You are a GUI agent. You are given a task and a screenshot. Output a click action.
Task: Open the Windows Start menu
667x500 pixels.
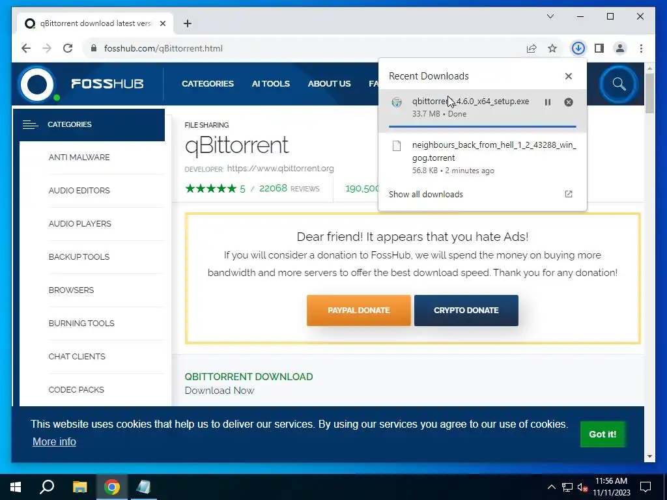click(x=16, y=487)
